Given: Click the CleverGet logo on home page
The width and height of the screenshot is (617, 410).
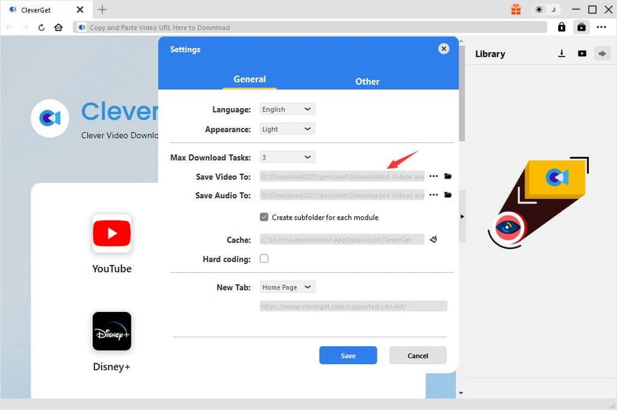Looking at the screenshot, I should tap(50, 118).
